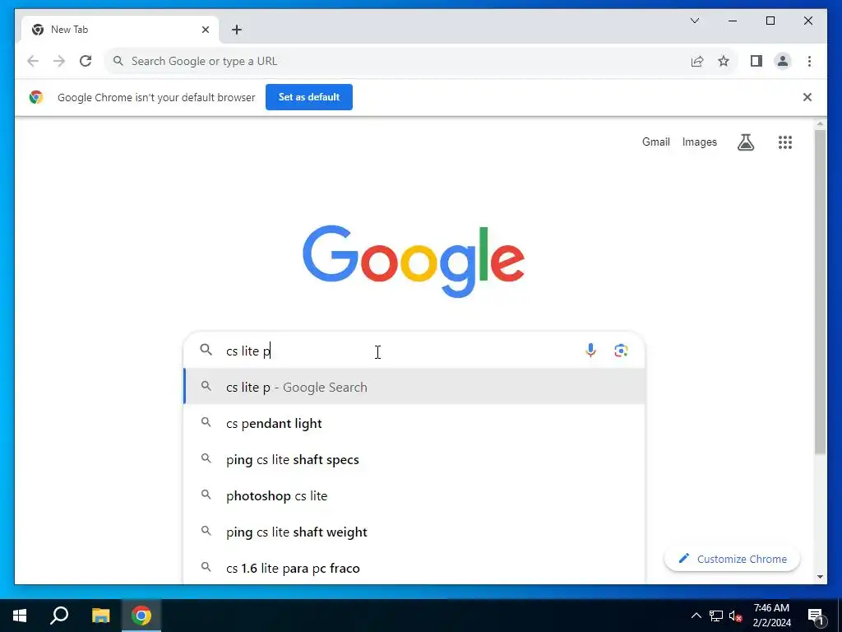The image size is (842, 632).
Task: Open Google Lens image search
Action: click(621, 351)
